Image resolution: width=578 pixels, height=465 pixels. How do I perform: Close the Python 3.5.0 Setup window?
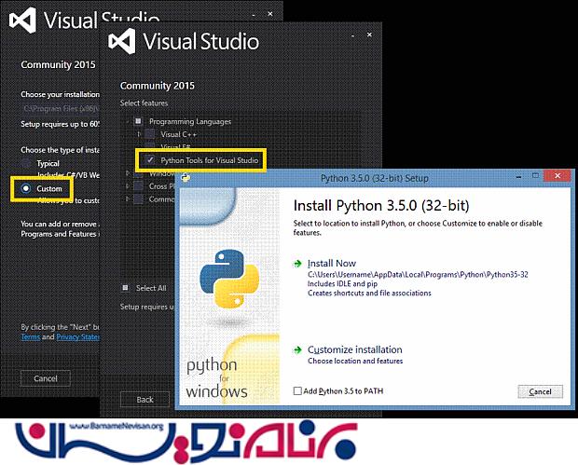point(557,176)
